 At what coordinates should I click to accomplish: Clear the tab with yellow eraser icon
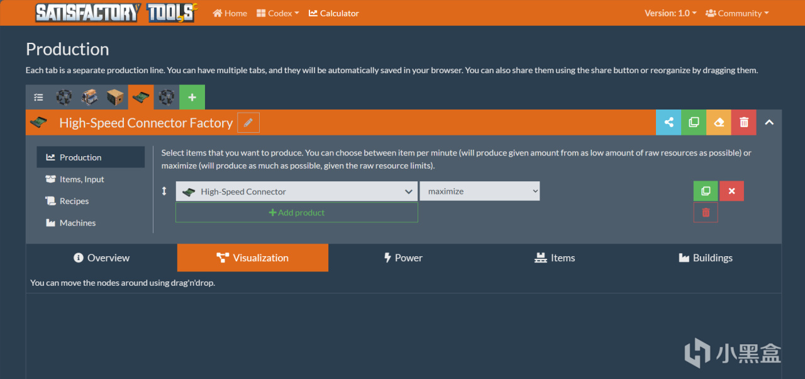tap(719, 122)
